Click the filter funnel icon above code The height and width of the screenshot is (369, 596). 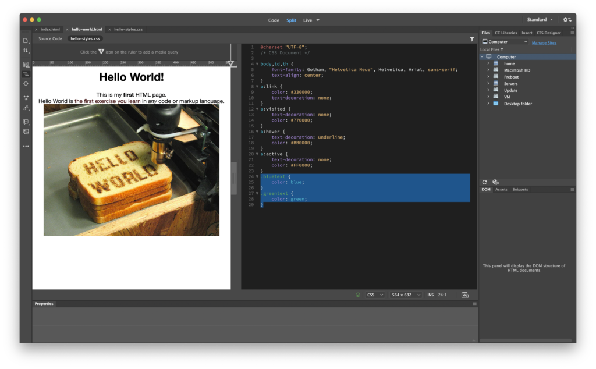click(x=472, y=39)
